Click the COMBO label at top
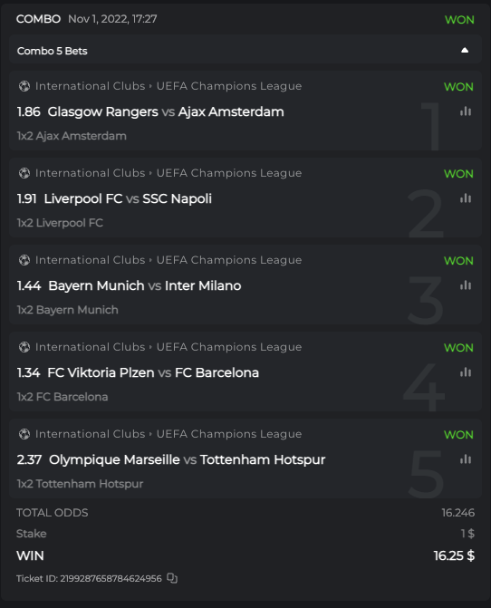The height and width of the screenshot is (608, 491). point(38,19)
